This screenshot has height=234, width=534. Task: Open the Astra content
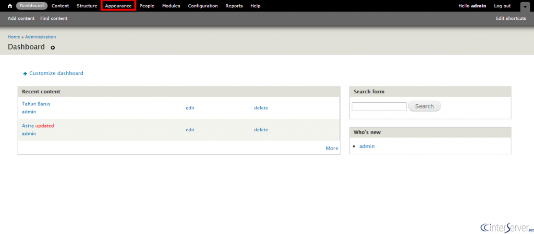point(28,126)
